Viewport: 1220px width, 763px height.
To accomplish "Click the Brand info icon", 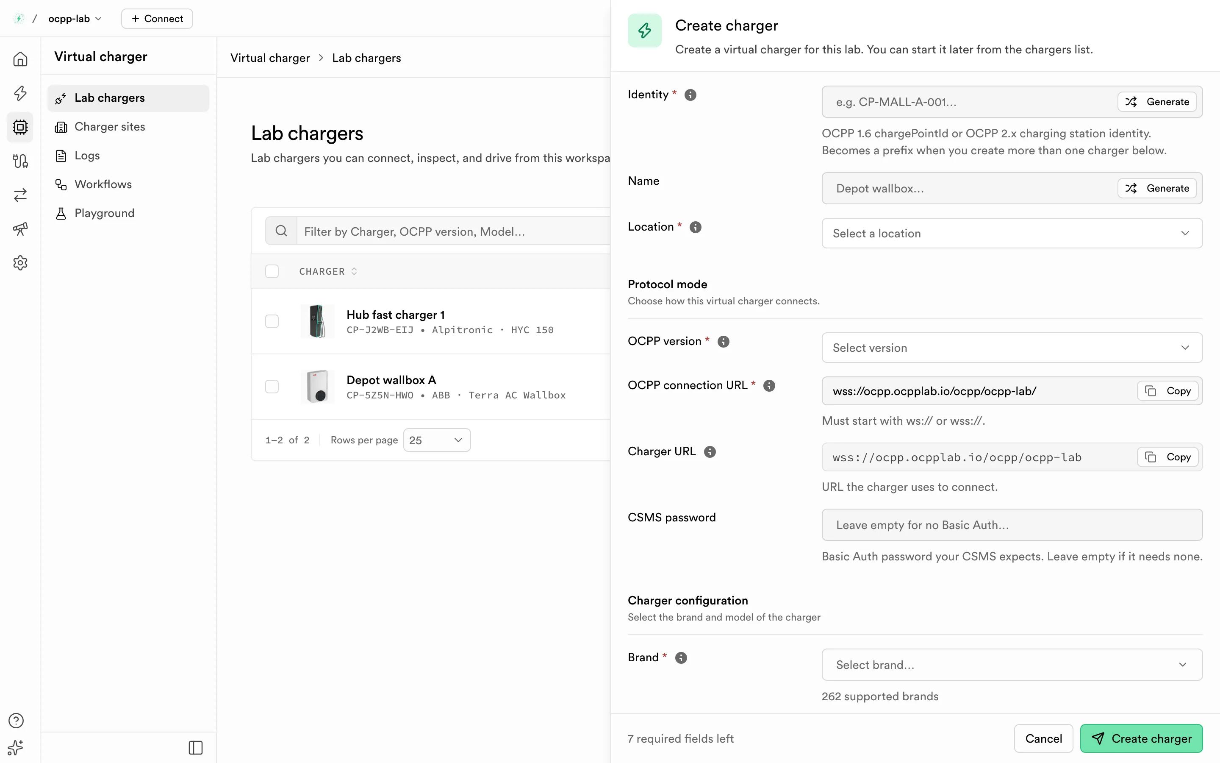I will (x=681, y=657).
